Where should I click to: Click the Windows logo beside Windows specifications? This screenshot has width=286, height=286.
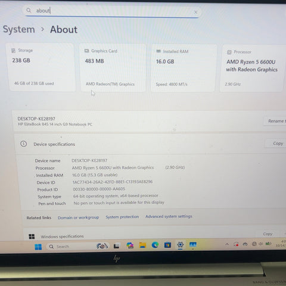coord(32,237)
